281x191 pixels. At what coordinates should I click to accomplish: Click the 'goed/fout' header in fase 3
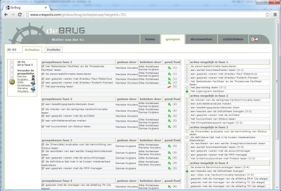[172, 140]
